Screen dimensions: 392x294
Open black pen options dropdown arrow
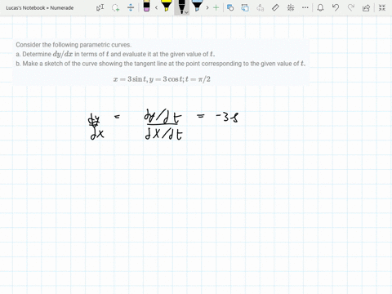(x=186, y=12)
